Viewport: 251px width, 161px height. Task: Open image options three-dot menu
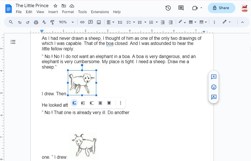pyautogui.click(x=121, y=103)
